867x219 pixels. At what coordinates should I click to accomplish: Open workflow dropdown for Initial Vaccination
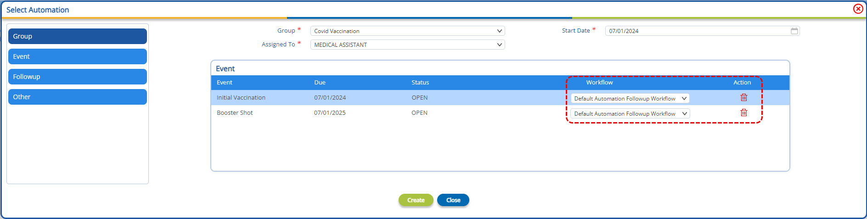point(630,98)
